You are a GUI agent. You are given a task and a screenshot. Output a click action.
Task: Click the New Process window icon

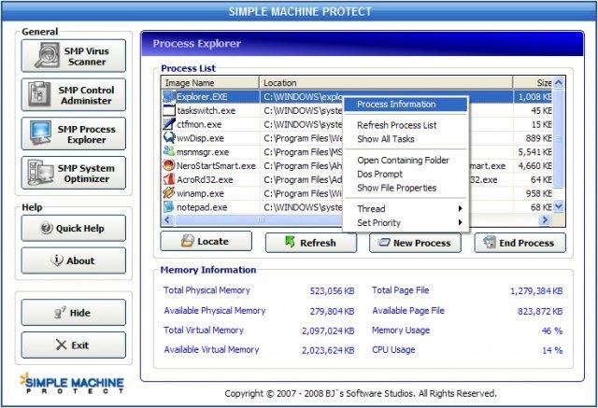click(384, 243)
